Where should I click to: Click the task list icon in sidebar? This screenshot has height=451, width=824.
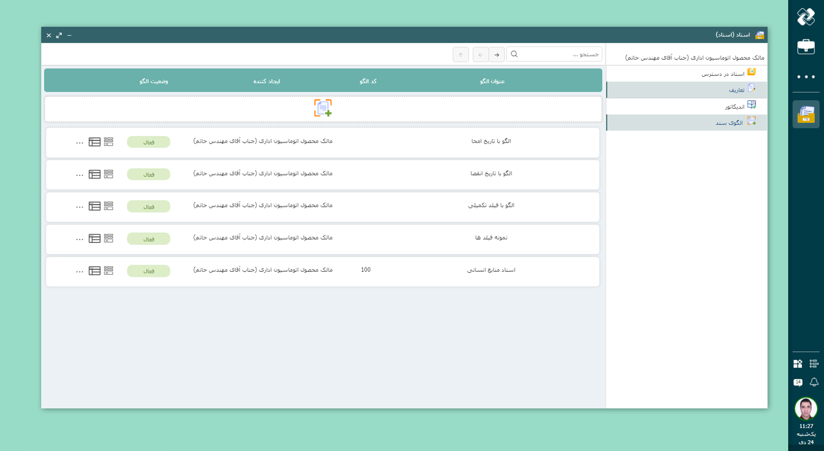814,364
